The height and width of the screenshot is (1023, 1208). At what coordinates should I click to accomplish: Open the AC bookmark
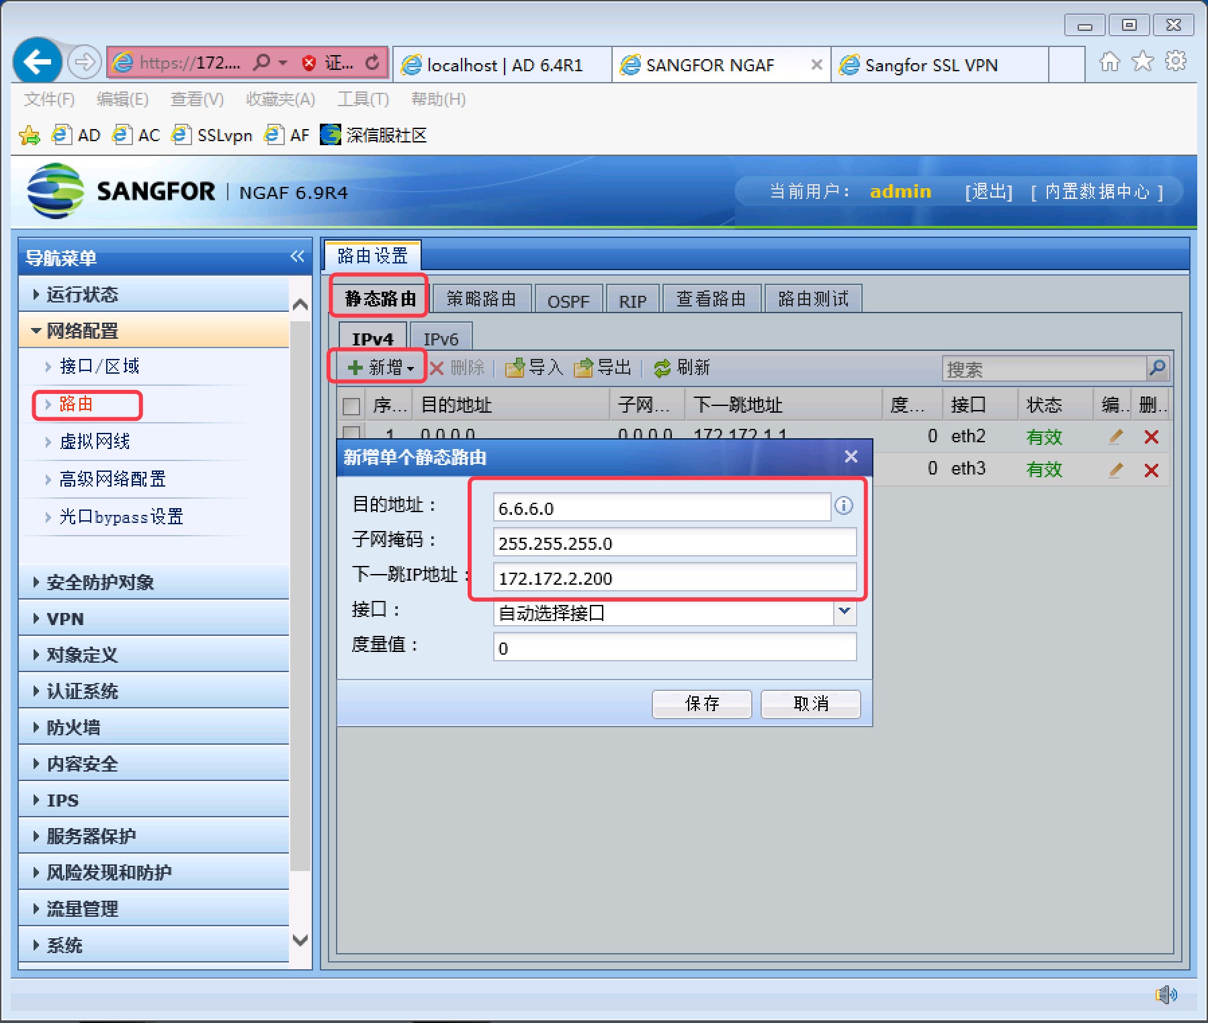pos(136,135)
